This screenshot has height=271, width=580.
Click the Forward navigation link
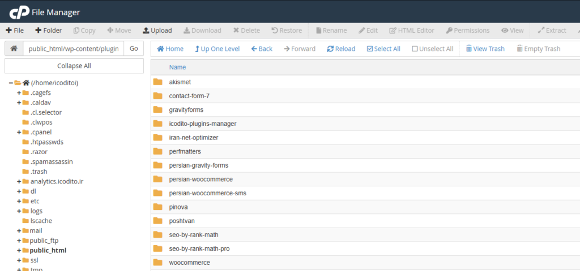click(300, 49)
